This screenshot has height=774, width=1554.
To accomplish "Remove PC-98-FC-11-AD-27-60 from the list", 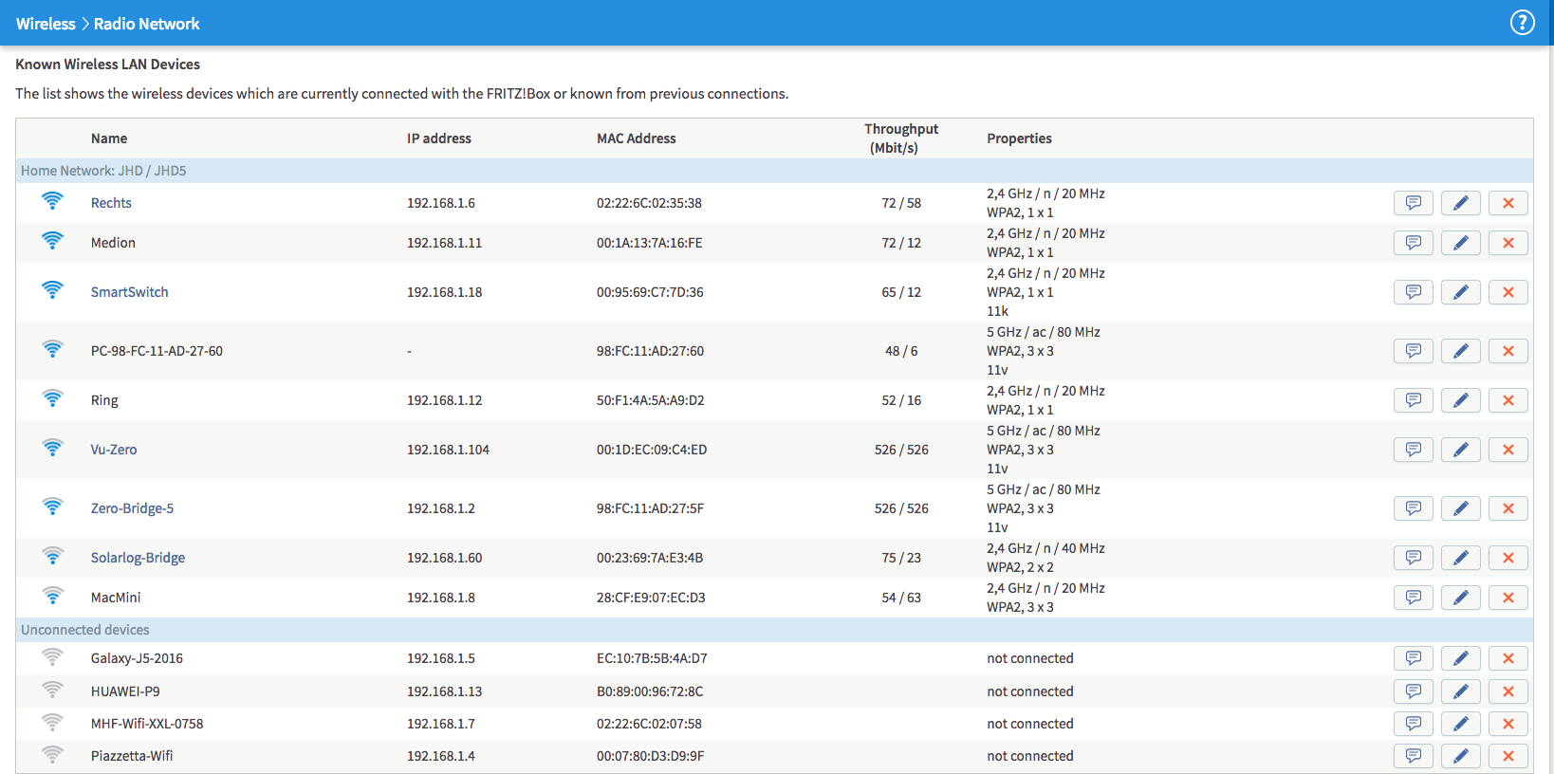I will point(1508,351).
